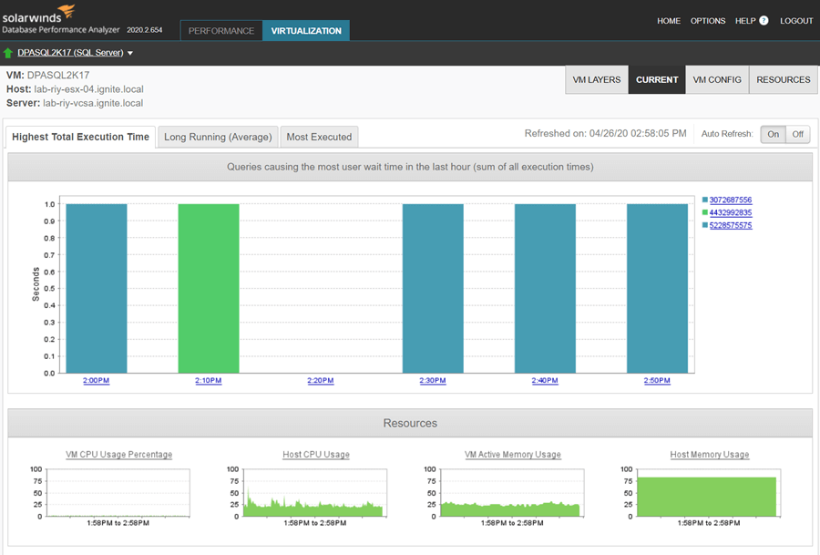Image resolution: width=820 pixels, height=555 pixels.
Task: Click the 2:40PM time axis link
Action: coord(545,380)
